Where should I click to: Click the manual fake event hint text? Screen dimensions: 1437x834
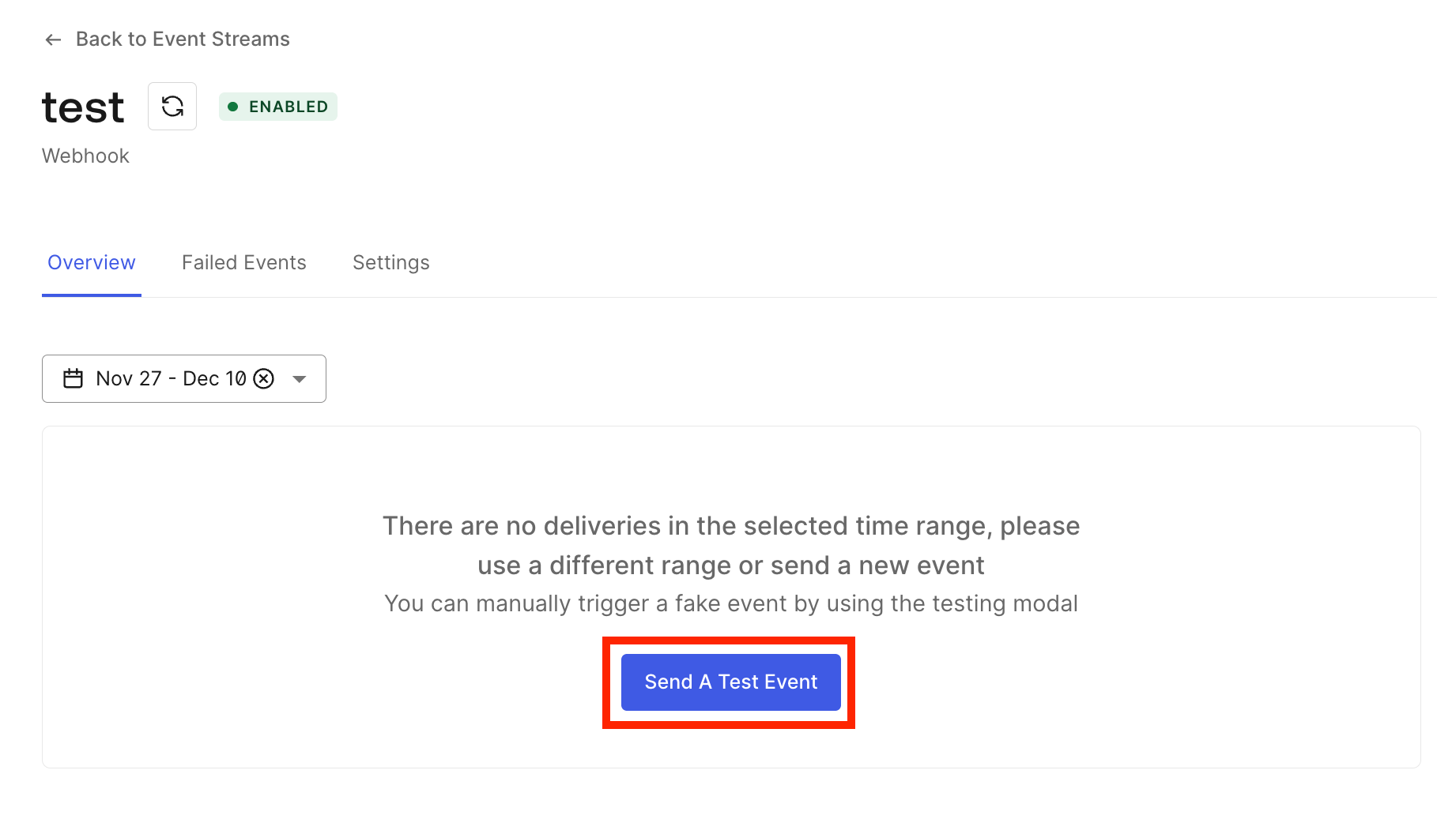(x=731, y=603)
